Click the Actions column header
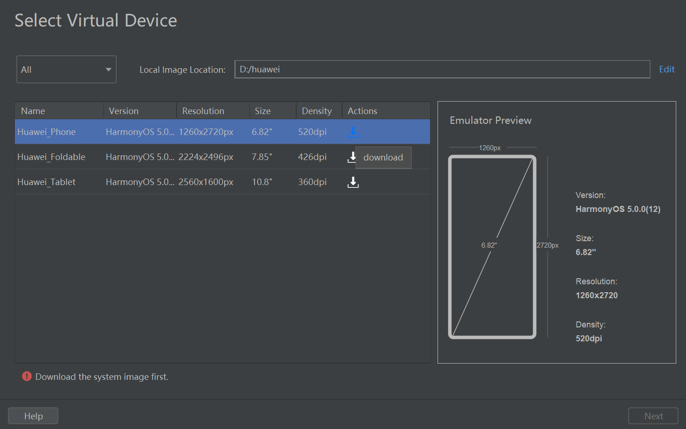Screen dimensions: 686x429 (386, 111)
